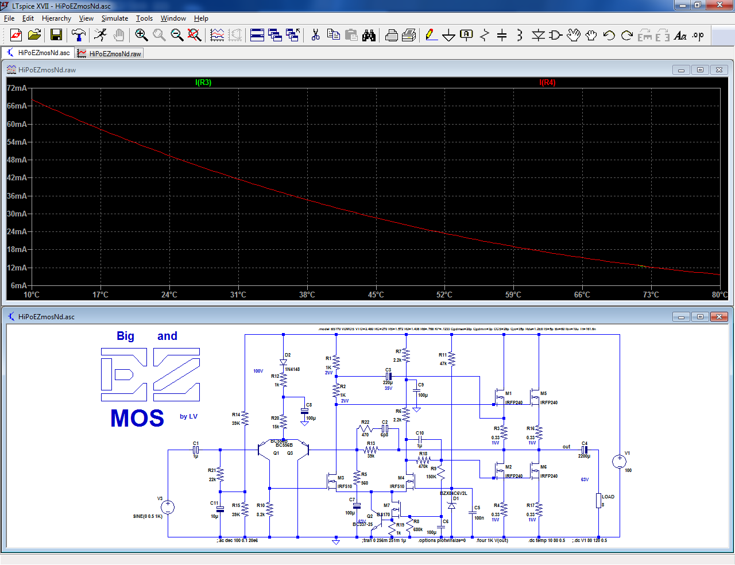Click the Print icon
The height and width of the screenshot is (565, 735).
coord(409,35)
